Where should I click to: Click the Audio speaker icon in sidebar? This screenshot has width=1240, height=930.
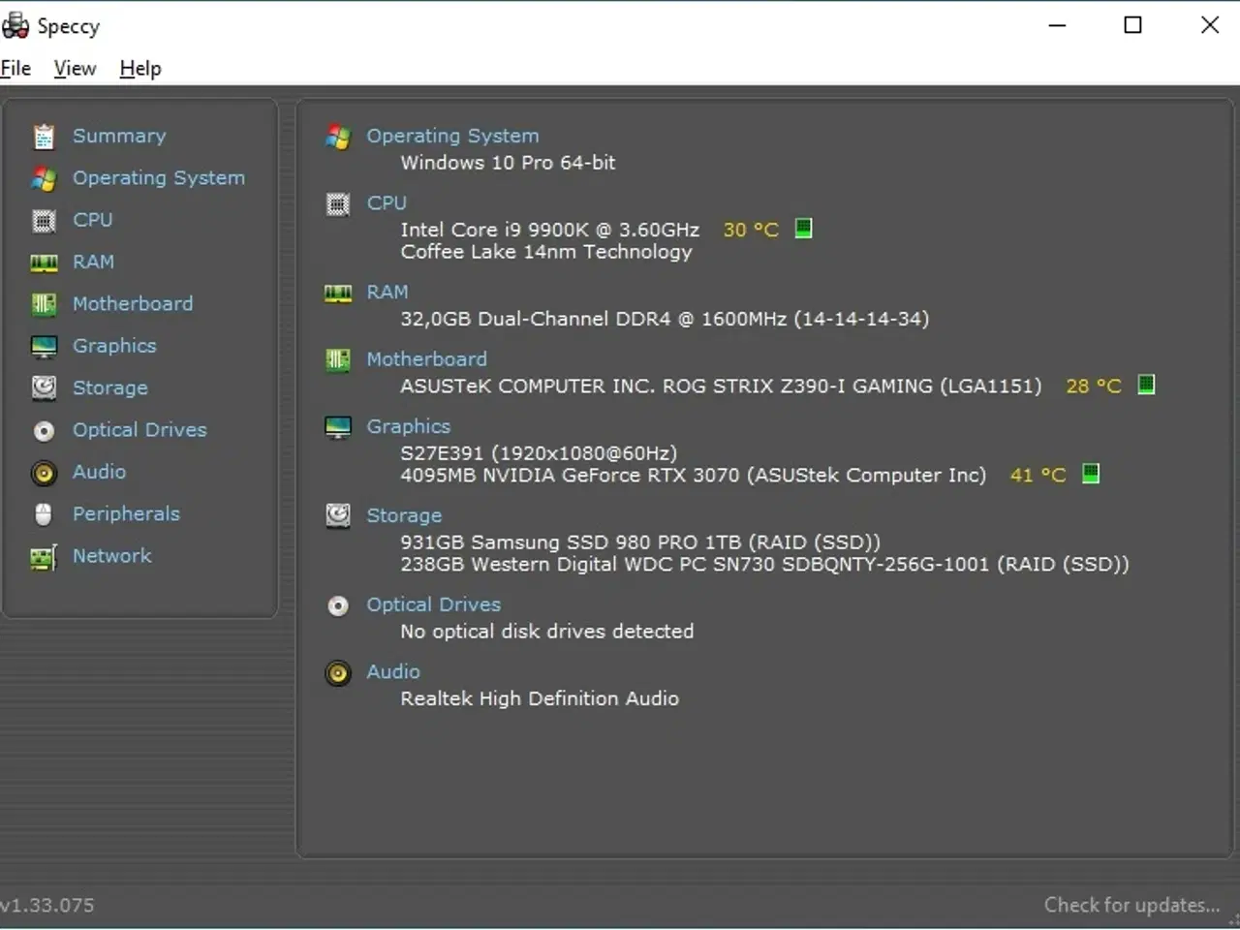[x=44, y=473]
